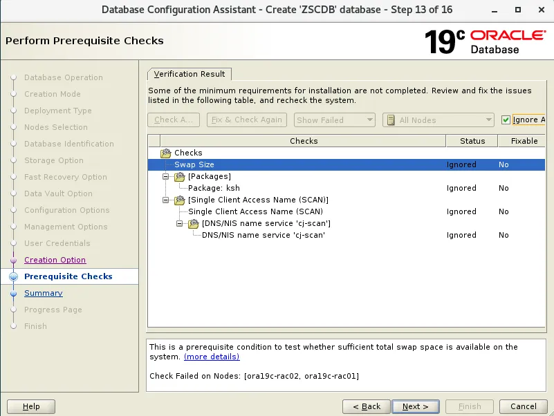
Task: Click the Checks column header
Action: coord(303,141)
